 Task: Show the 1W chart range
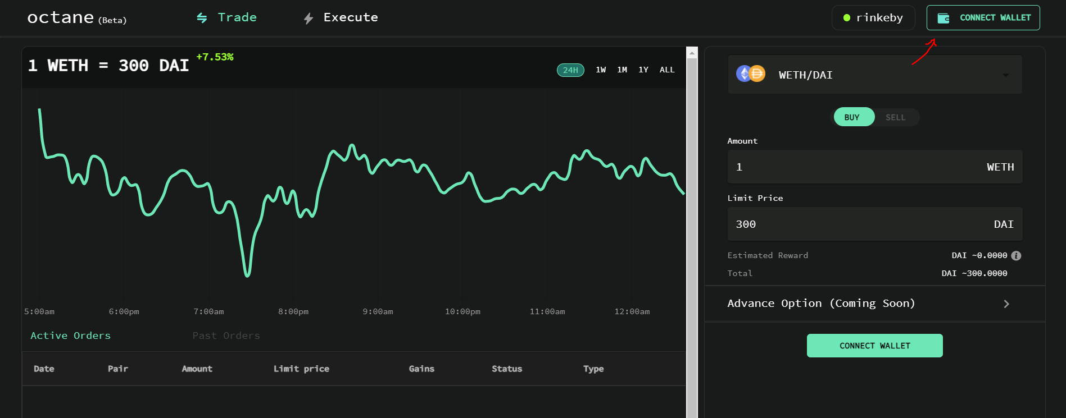click(x=601, y=70)
